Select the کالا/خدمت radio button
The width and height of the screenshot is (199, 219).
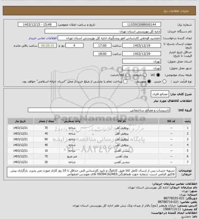(127, 75)
